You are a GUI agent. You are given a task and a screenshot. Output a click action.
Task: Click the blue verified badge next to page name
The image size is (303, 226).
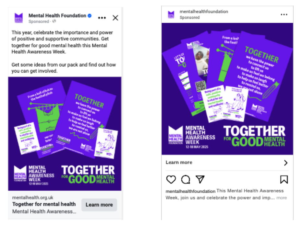(x=90, y=16)
